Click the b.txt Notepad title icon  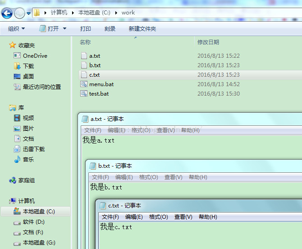[x=92, y=166]
